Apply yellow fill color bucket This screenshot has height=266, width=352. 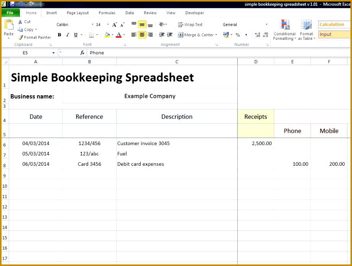[107, 35]
